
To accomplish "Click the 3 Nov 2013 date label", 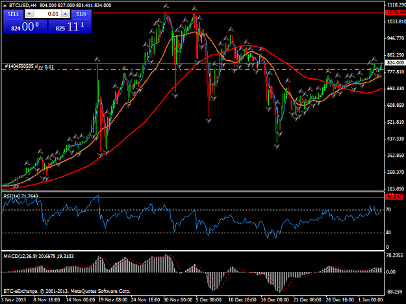I will (14, 299).
